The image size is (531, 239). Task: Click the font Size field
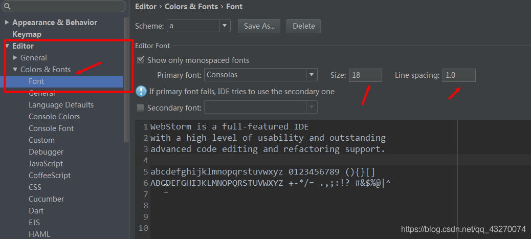coord(365,75)
